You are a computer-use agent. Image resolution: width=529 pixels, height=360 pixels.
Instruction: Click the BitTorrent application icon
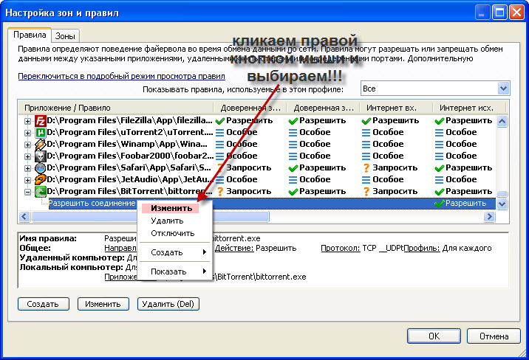click(x=41, y=191)
